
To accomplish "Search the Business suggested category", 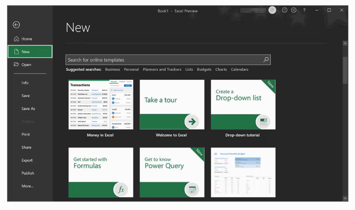I will (112, 69).
